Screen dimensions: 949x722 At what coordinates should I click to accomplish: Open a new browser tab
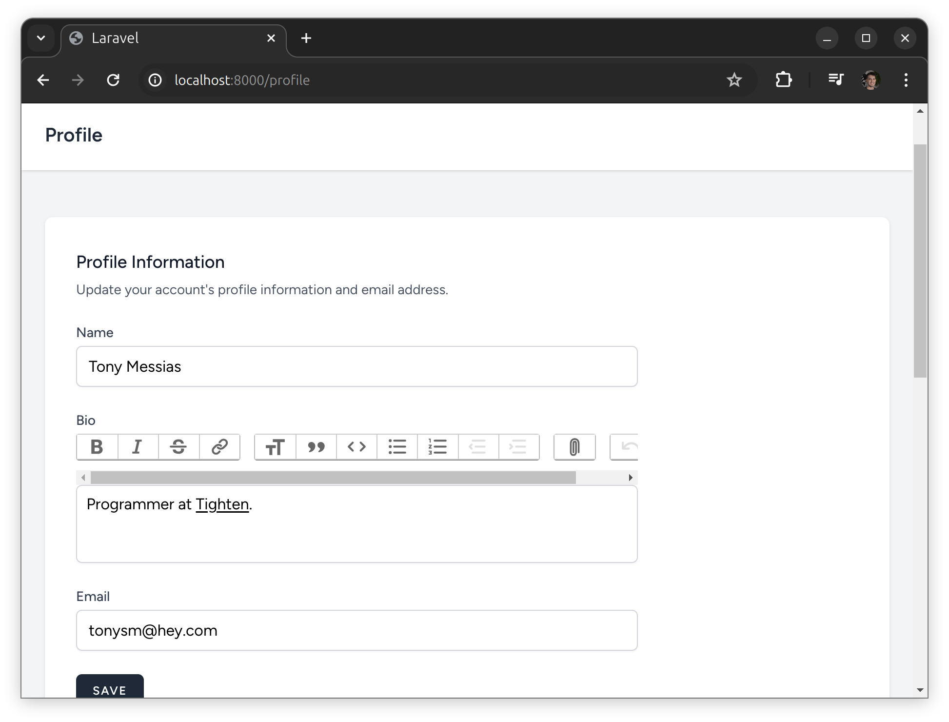pyautogui.click(x=306, y=38)
